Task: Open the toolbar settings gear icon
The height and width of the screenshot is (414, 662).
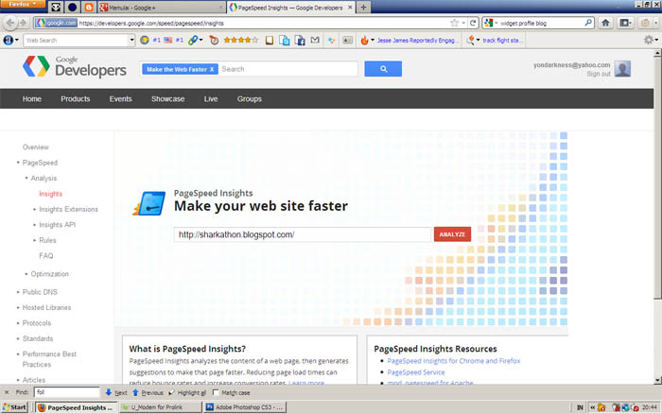Action: pos(649,40)
